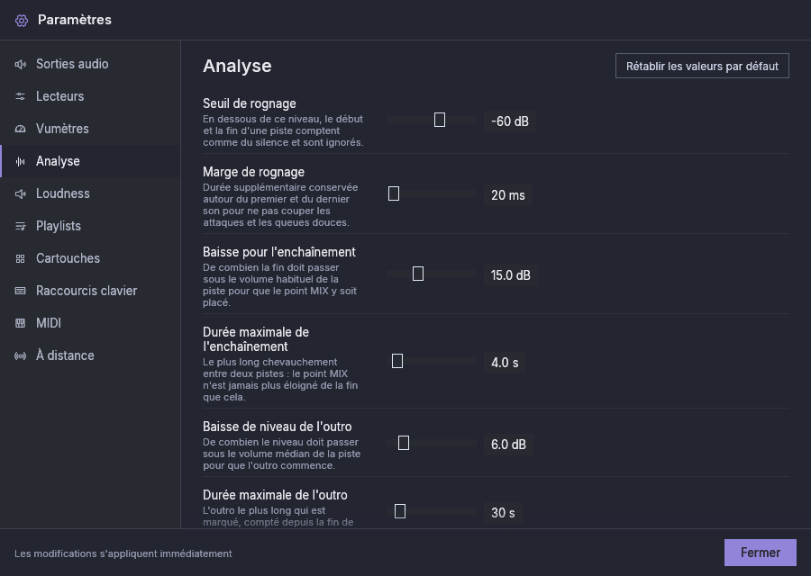Click the Durée maximale de l'enchaînement slider handle
The height and width of the screenshot is (576, 811).
tap(397, 361)
